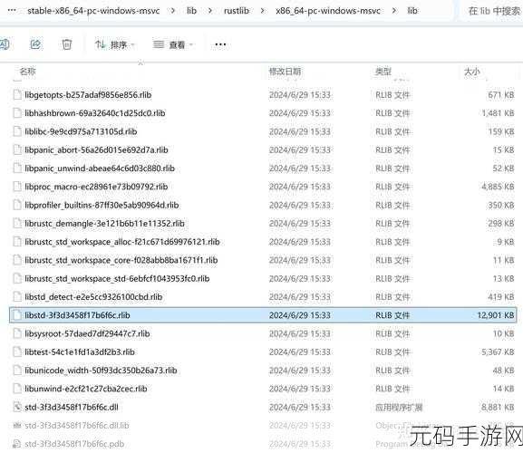Sort by the 类型 column header
Screen dimensions: 523x453
pos(383,72)
